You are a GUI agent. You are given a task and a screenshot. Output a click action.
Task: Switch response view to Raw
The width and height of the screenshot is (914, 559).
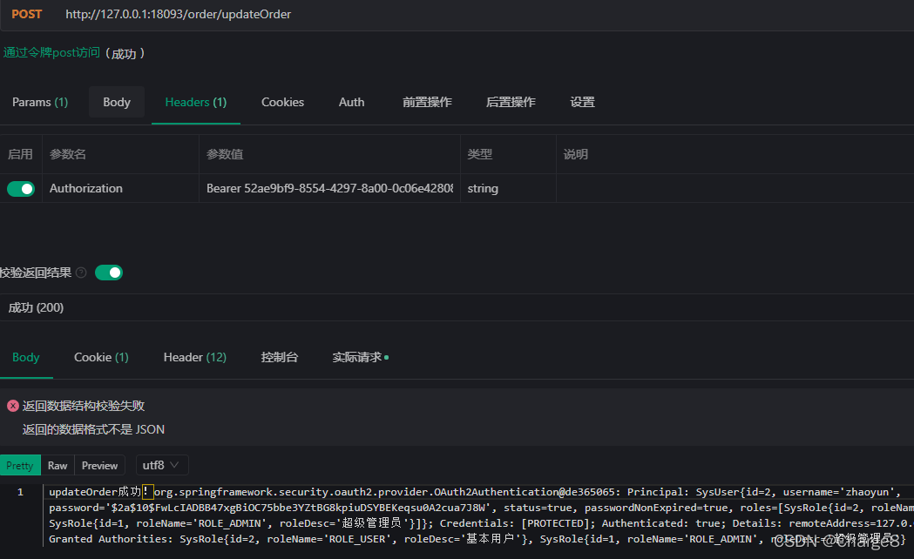(x=58, y=465)
